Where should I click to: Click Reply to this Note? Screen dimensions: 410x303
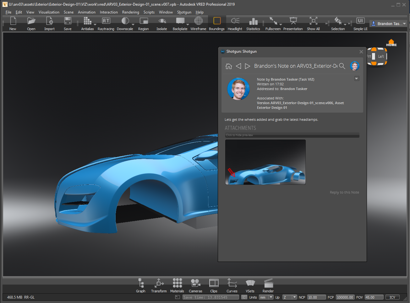(x=344, y=192)
